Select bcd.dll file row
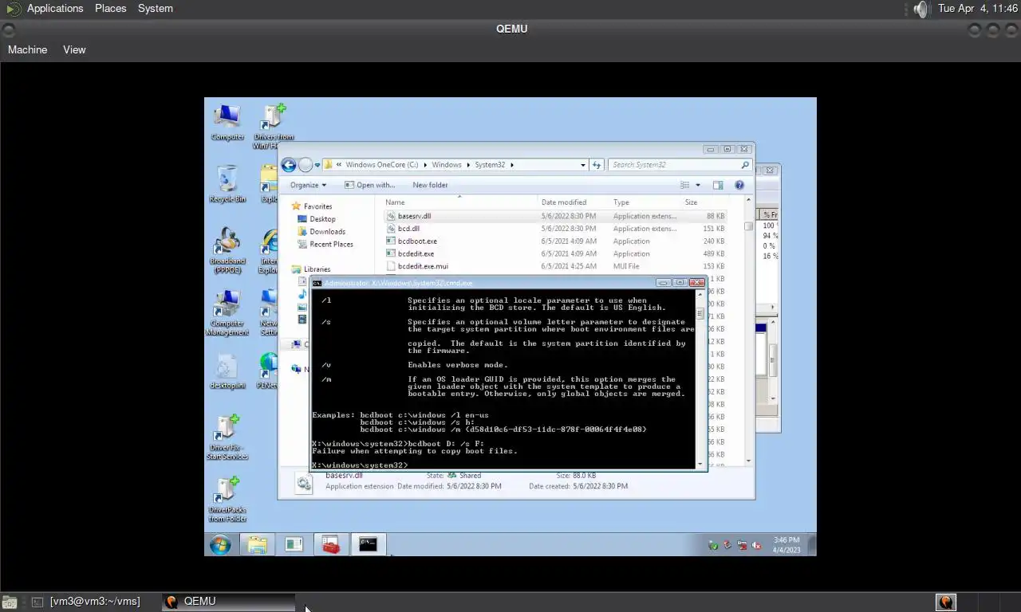Viewport: 1021px width, 612px height. tap(556, 229)
